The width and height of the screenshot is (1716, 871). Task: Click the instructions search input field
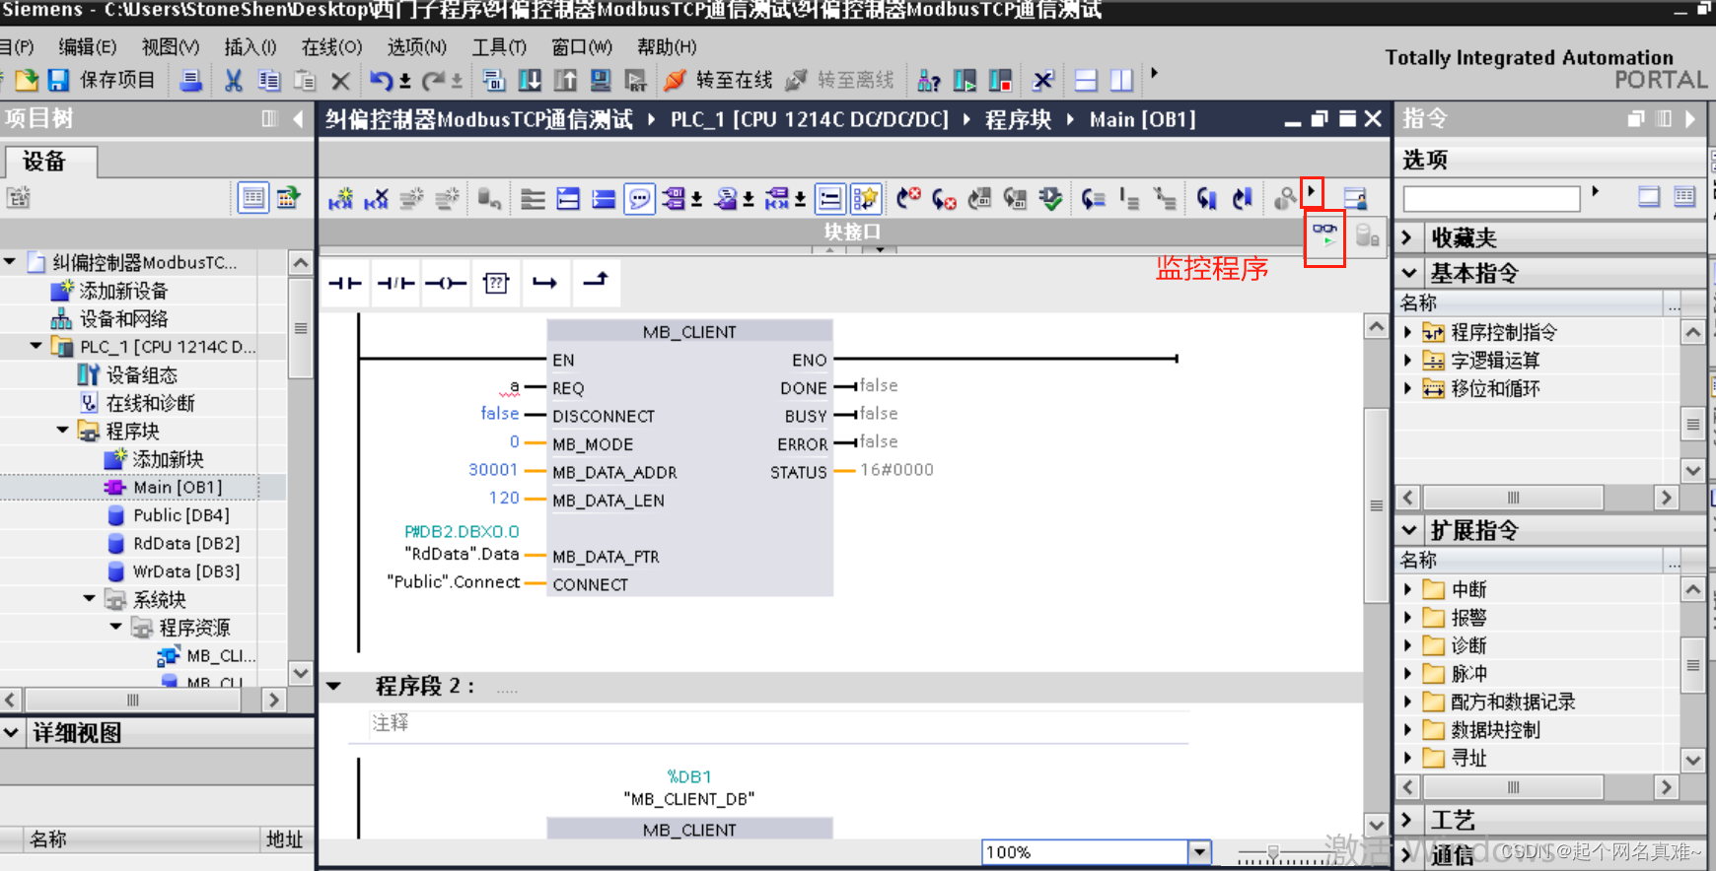(x=1491, y=198)
